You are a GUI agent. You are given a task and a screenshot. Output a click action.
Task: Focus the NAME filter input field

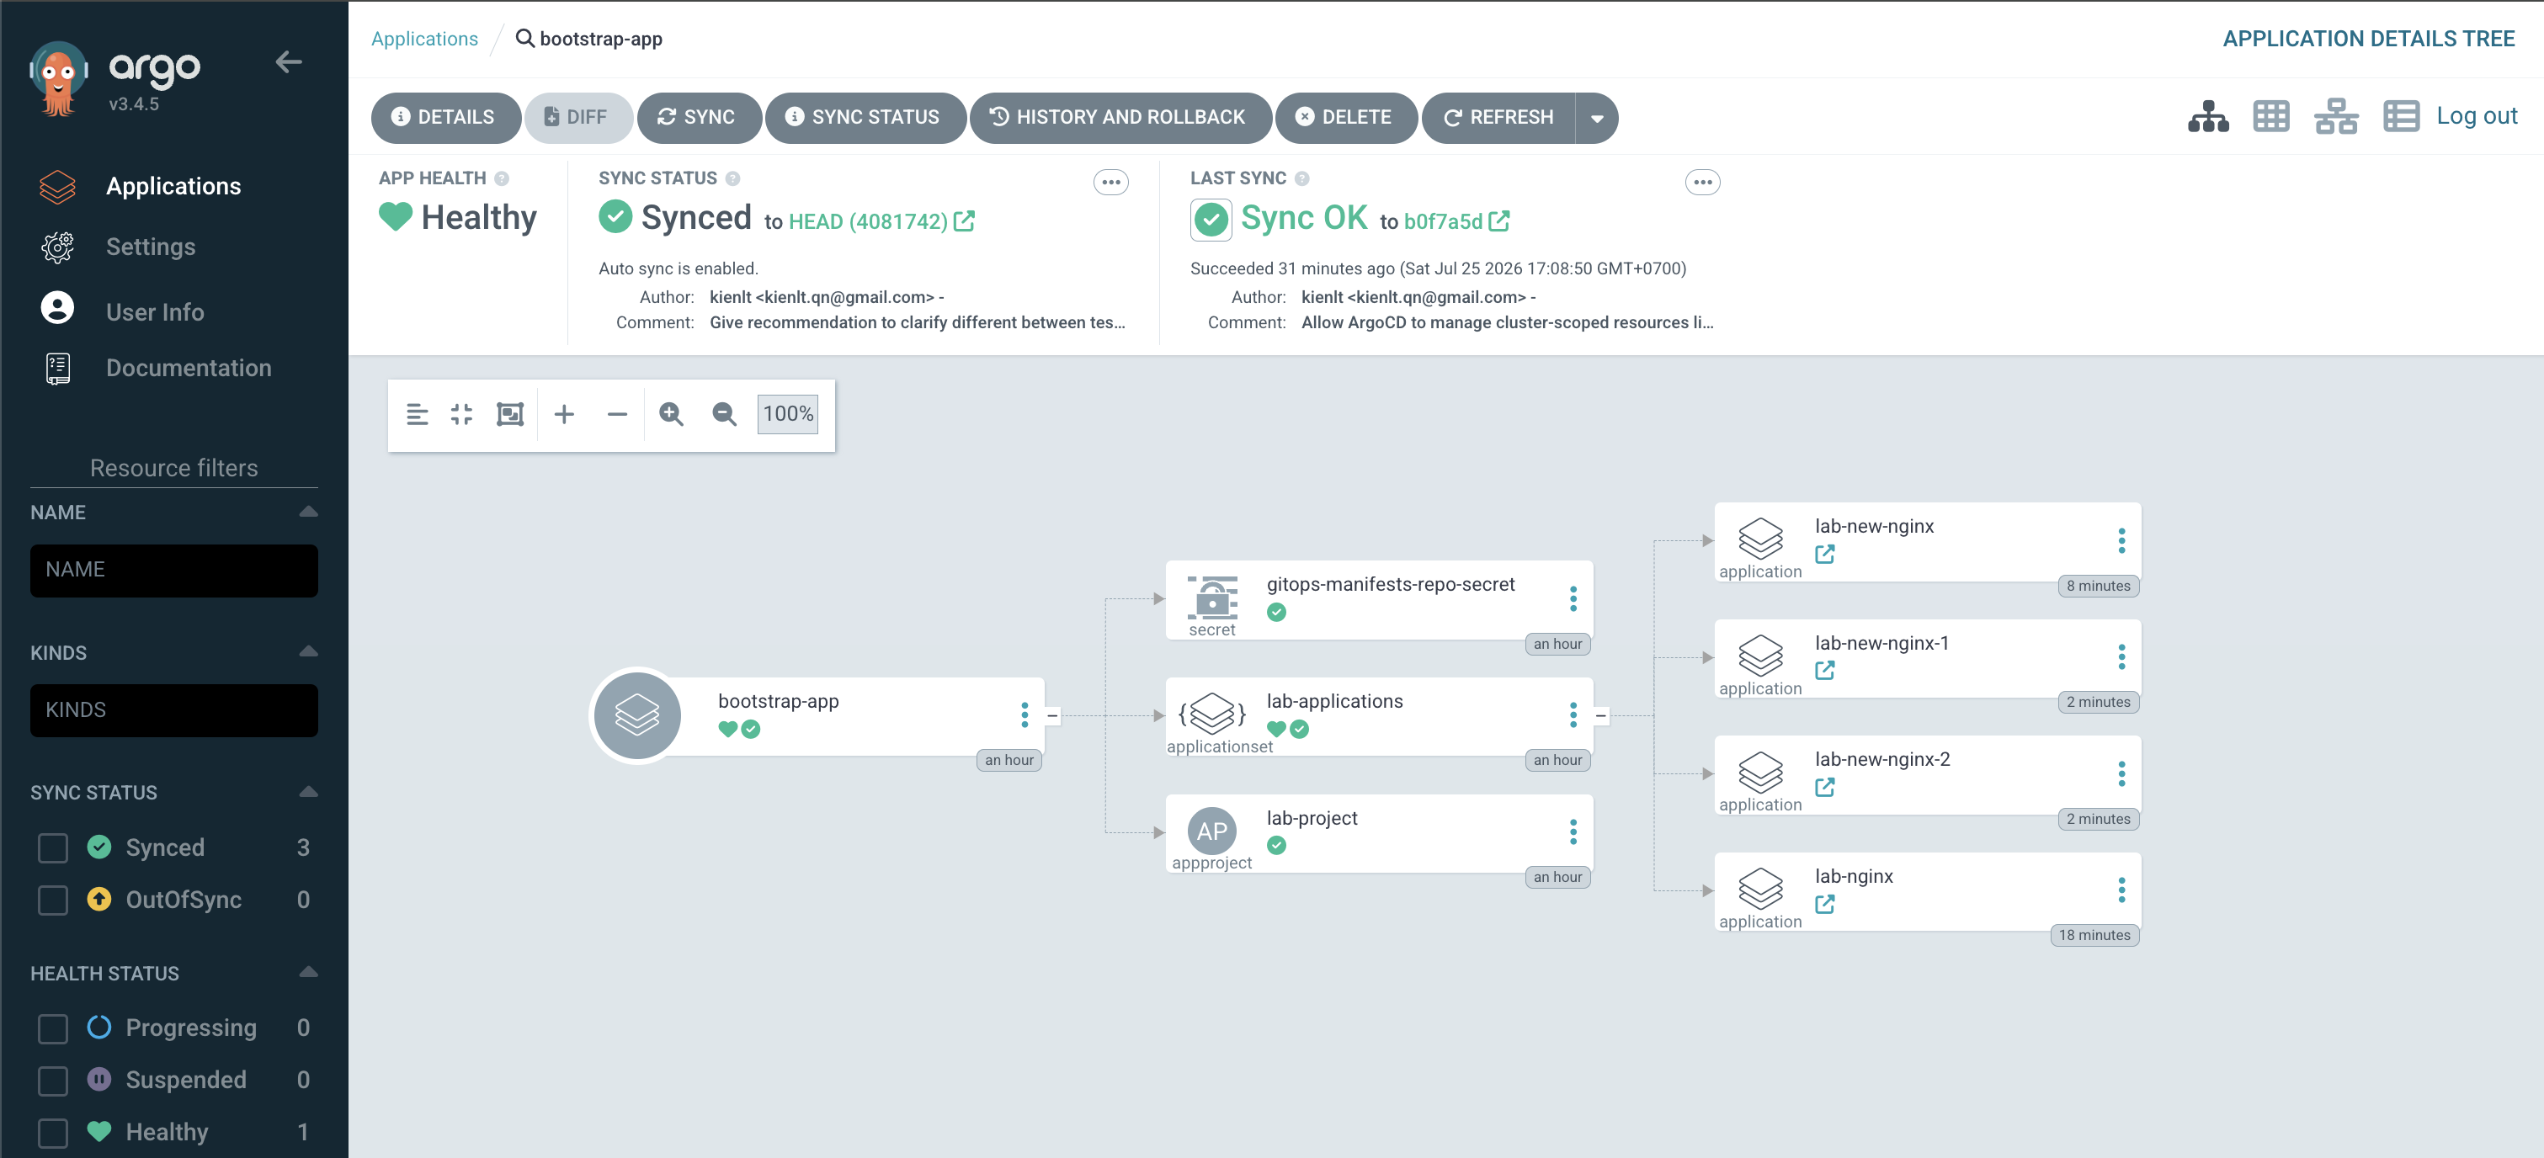tap(173, 571)
